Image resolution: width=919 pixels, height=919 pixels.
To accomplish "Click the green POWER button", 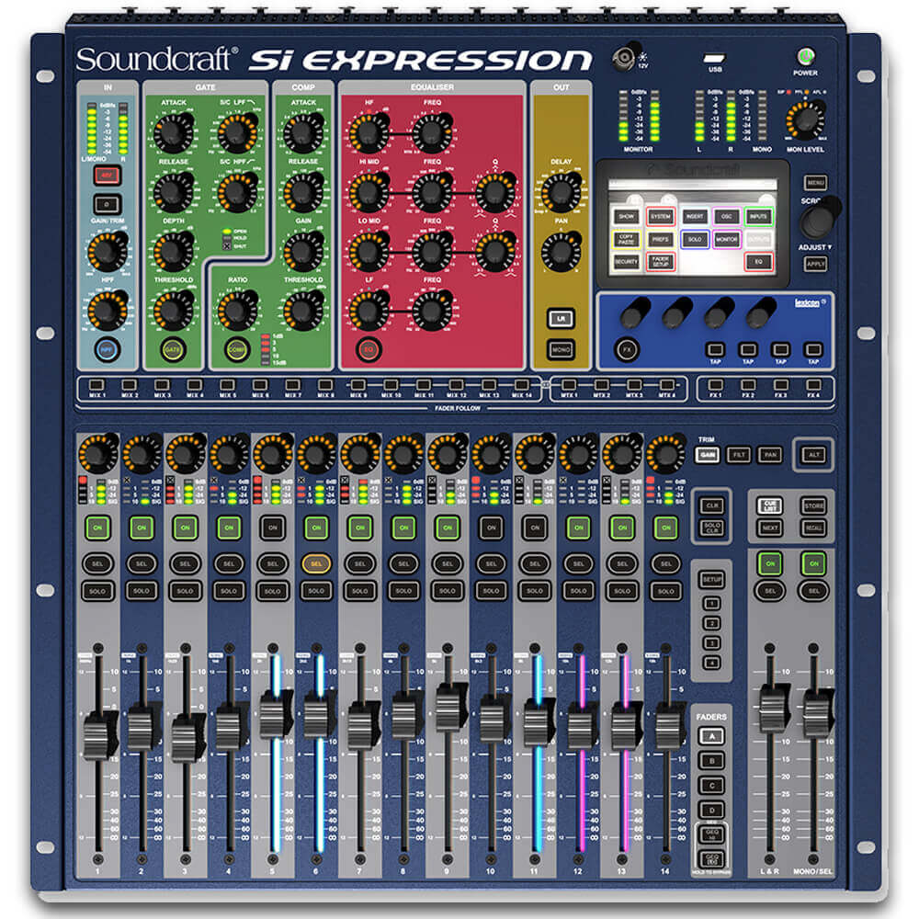I will pyautogui.click(x=806, y=57).
